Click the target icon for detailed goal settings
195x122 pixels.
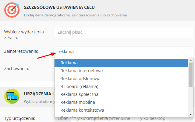coord(12,9)
